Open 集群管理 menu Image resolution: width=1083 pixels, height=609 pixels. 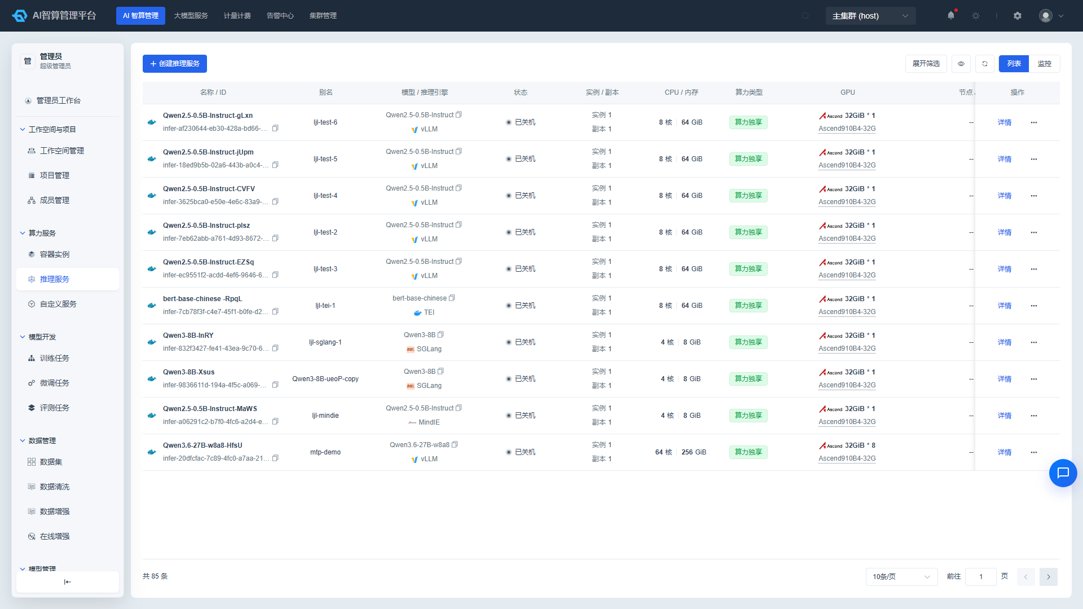323,16
